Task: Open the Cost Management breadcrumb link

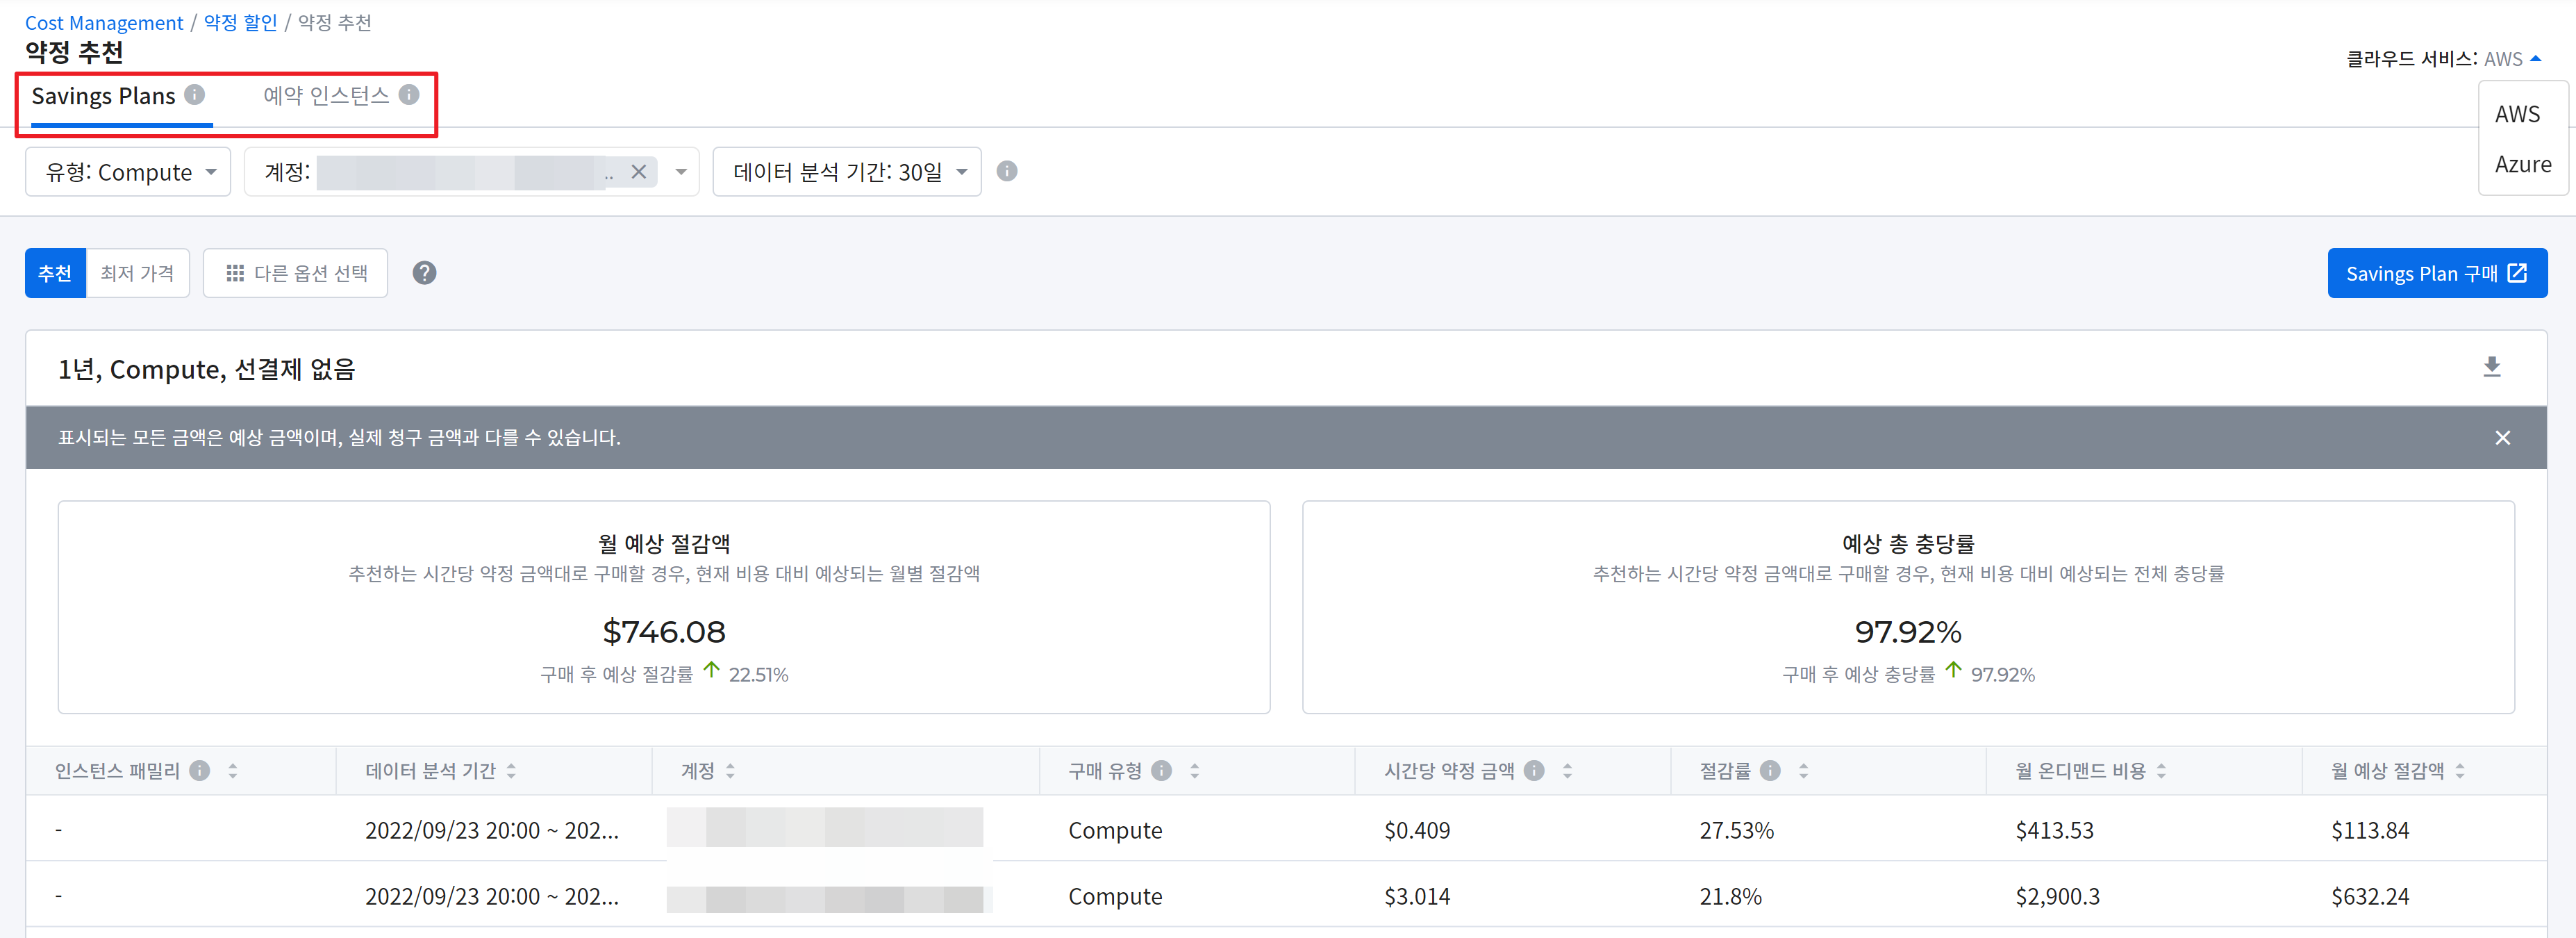Action: tap(104, 22)
